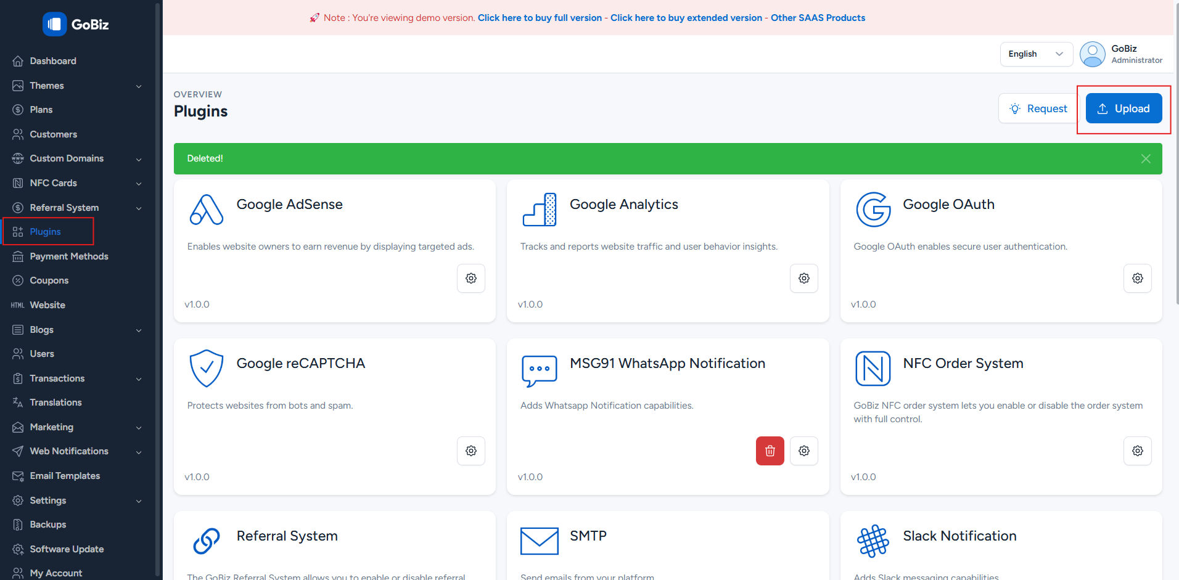Click the Google OAuth settings gear
Image resolution: width=1179 pixels, height=580 pixels.
[1137, 279]
